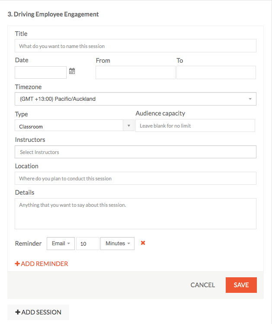
Task: Add another reminder
Action: pyautogui.click(x=42, y=264)
